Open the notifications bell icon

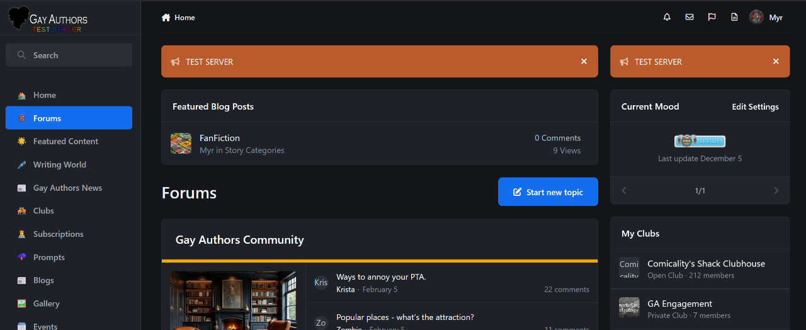click(667, 18)
